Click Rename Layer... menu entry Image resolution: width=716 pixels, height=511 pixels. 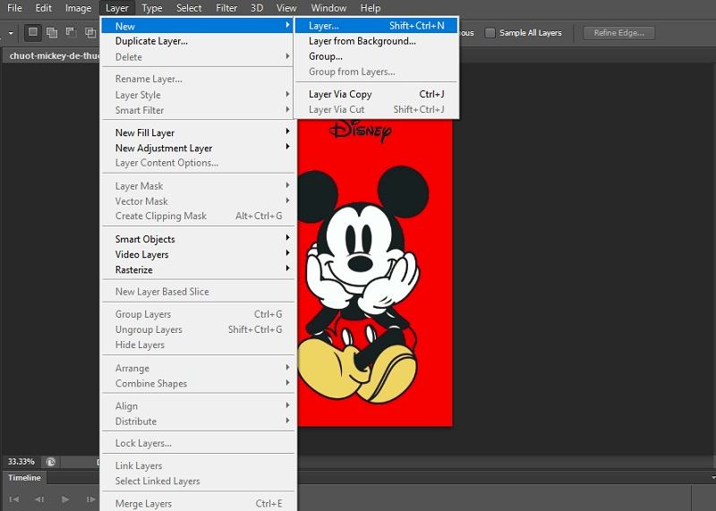197,79
